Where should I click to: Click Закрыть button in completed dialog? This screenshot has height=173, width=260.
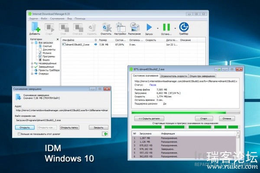click(x=98, y=128)
